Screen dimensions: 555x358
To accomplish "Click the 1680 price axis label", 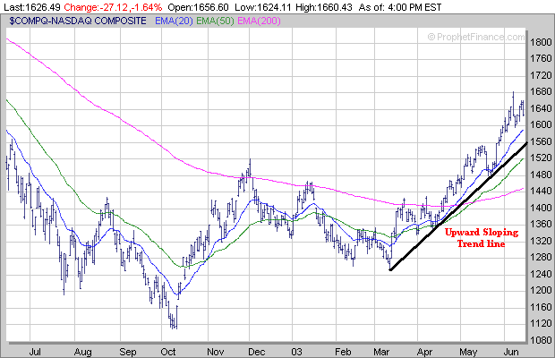I will (541, 91).
